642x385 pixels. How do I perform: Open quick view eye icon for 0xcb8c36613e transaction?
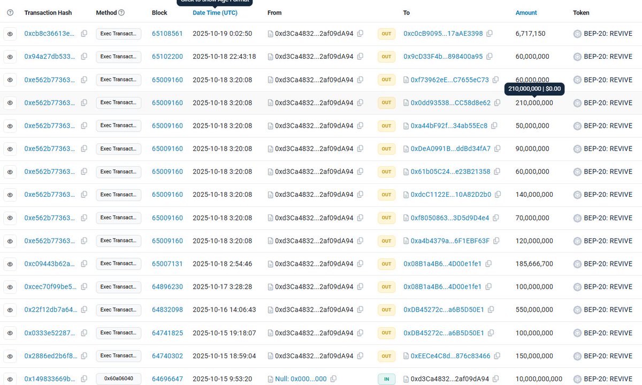coord(10,34)
